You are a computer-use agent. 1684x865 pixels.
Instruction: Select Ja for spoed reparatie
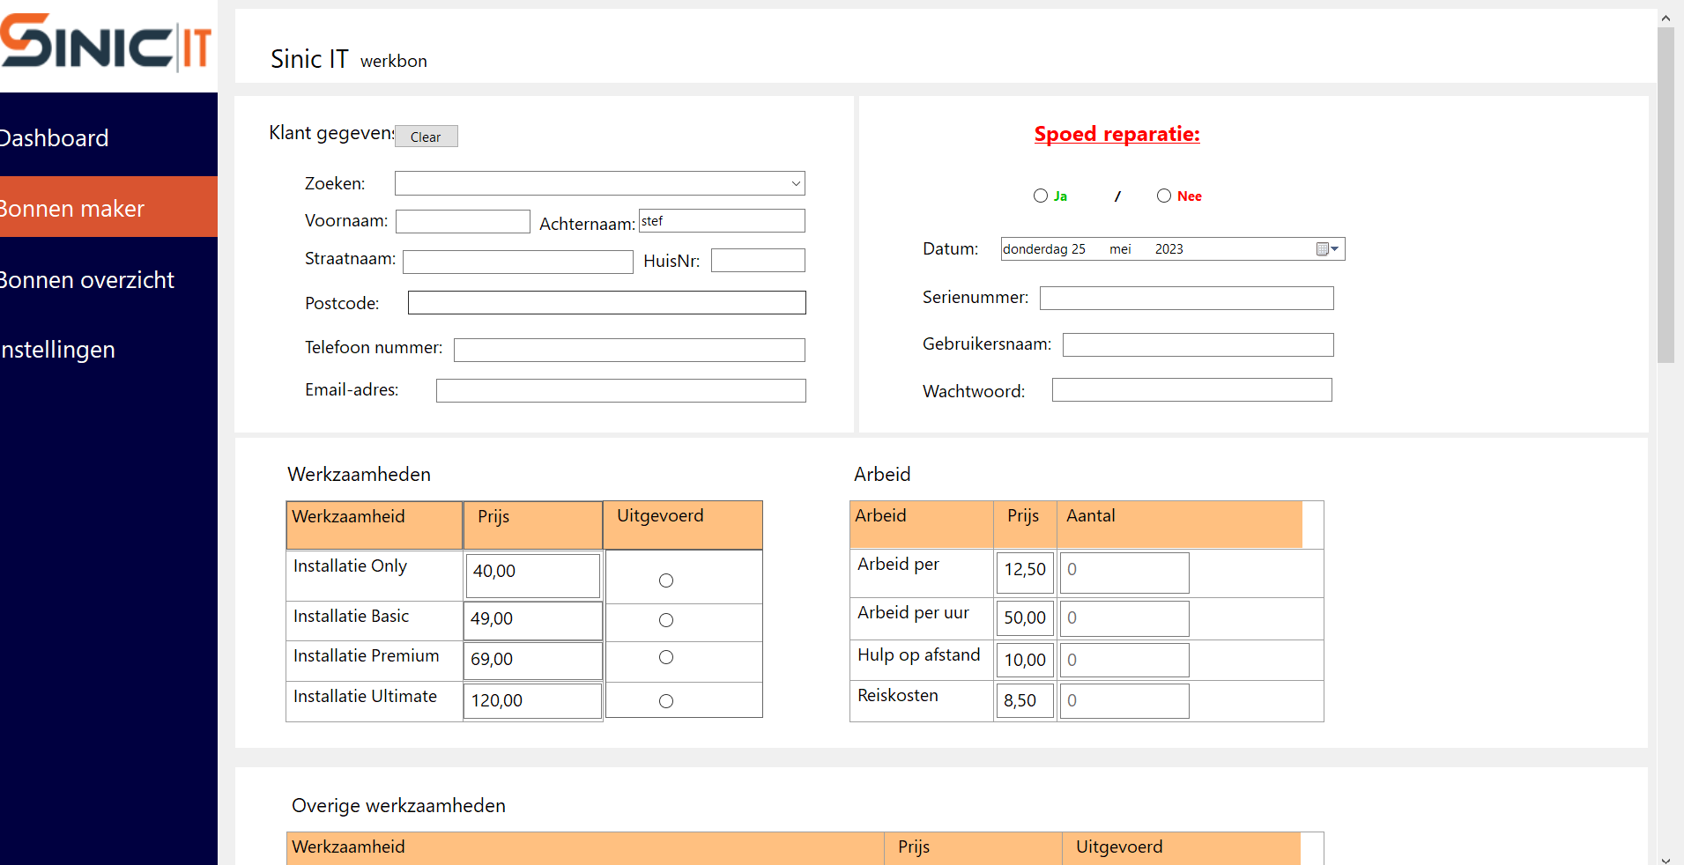pyautogui.click(x=1041, y=196)
